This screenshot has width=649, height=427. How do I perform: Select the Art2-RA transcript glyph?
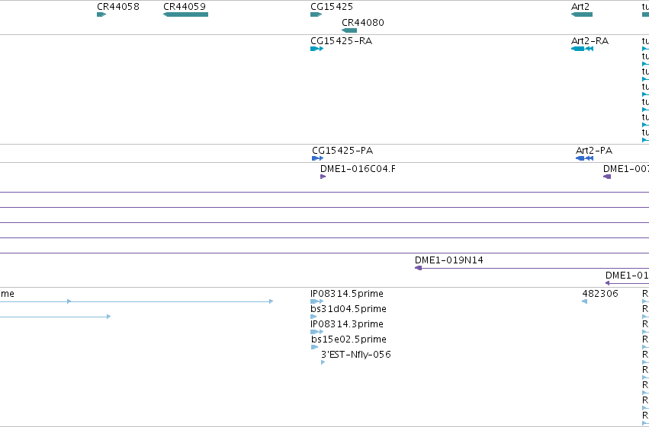click(x=582, y=49)
